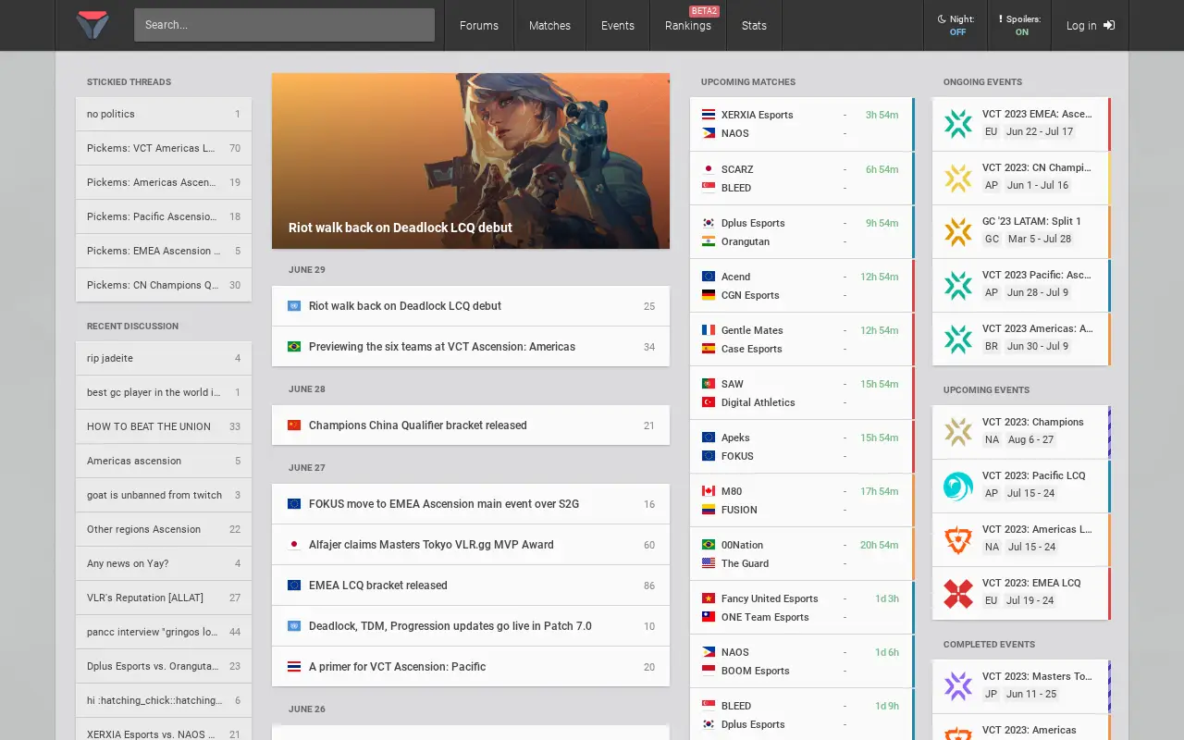Open the Forums tab
1184x740 pixels.
(479, 25)
